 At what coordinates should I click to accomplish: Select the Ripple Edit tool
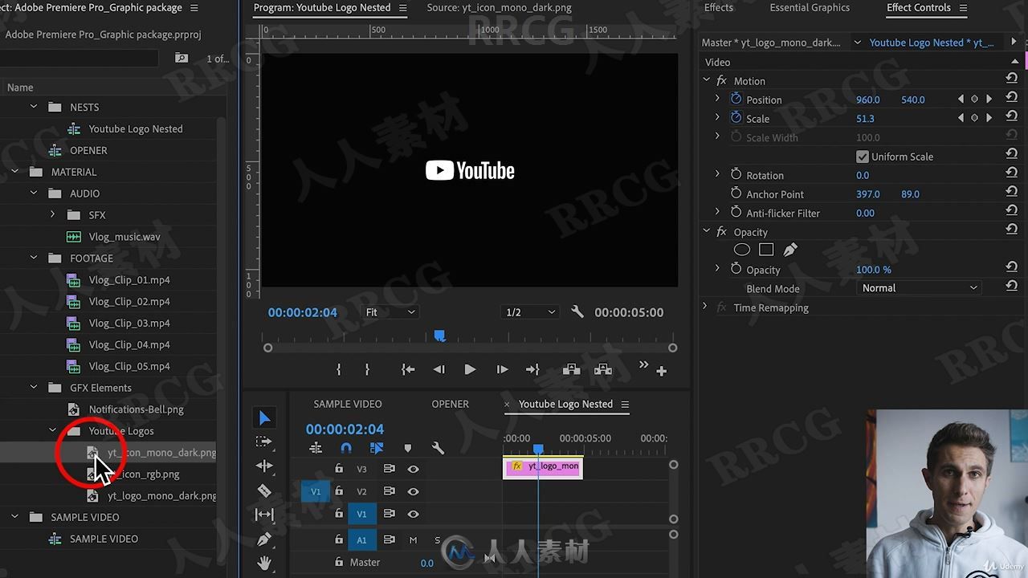[x=264, y=466]
